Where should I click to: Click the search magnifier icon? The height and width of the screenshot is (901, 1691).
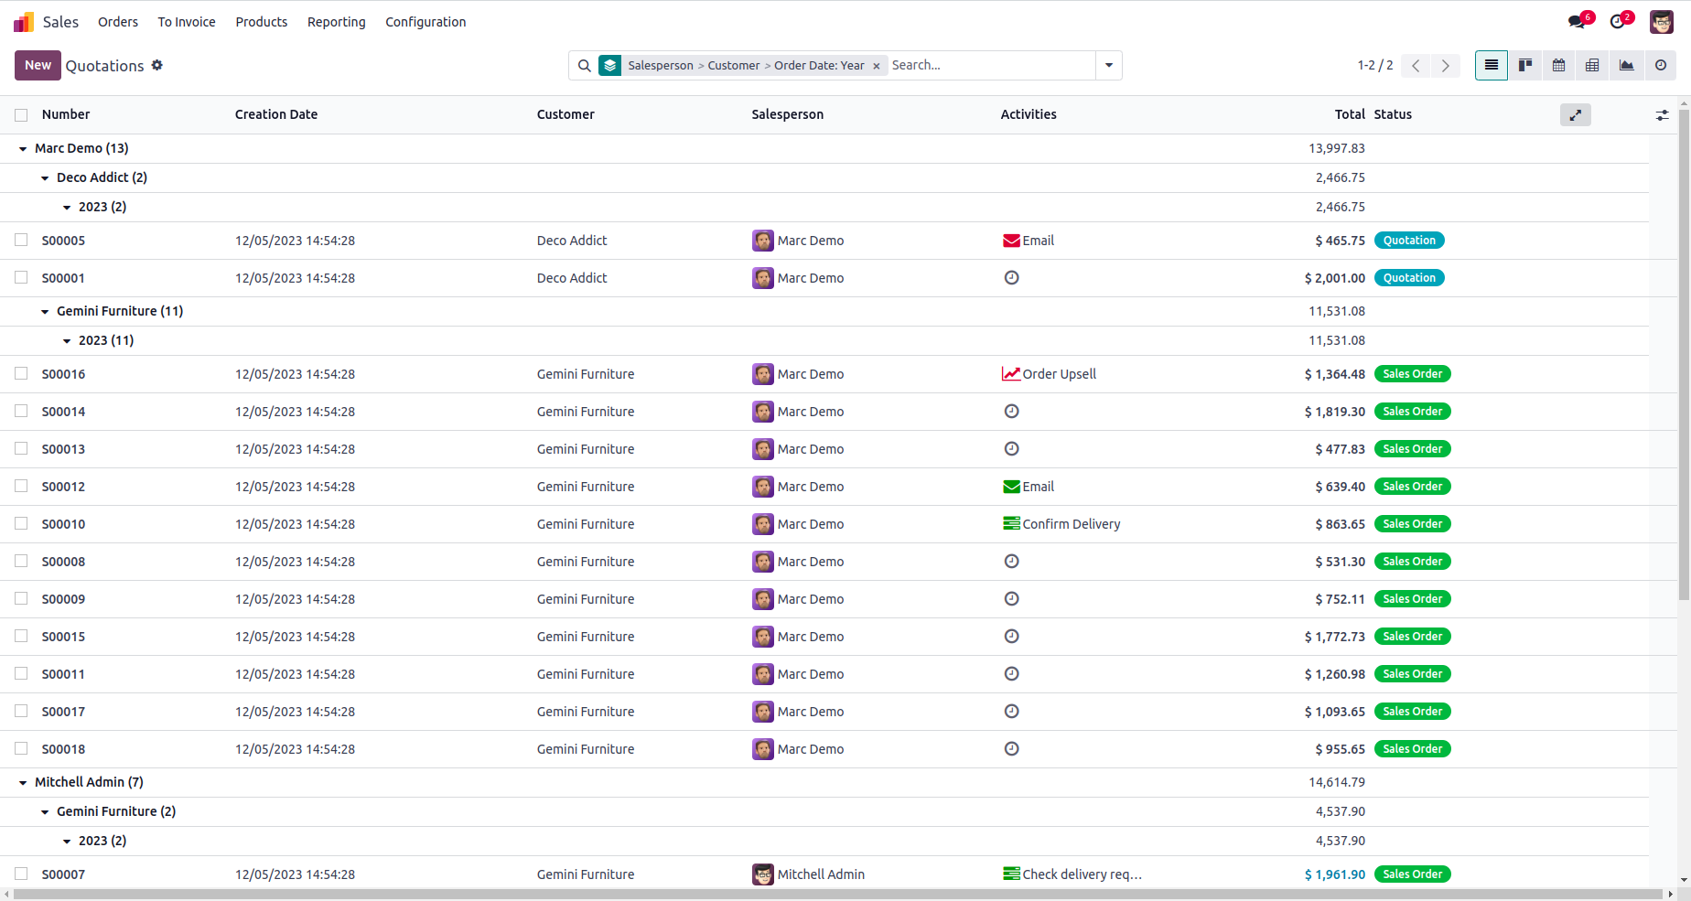tap(585, 65)
